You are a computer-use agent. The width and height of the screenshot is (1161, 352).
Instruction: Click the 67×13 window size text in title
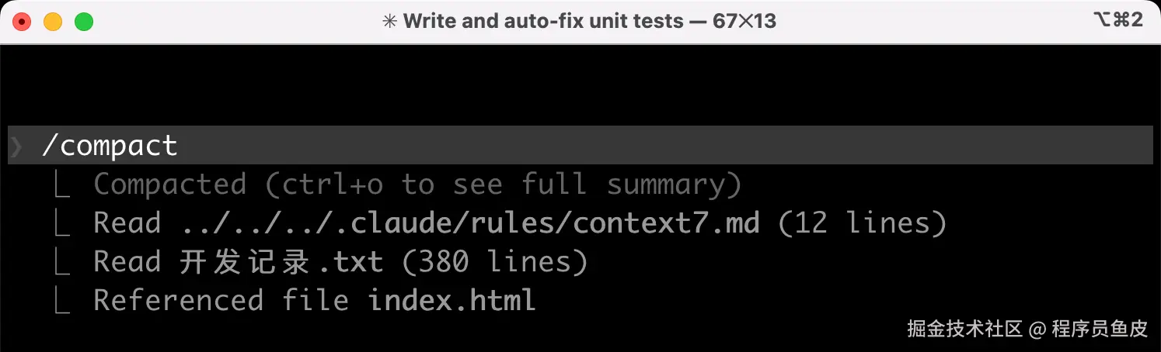coord(744,22)
